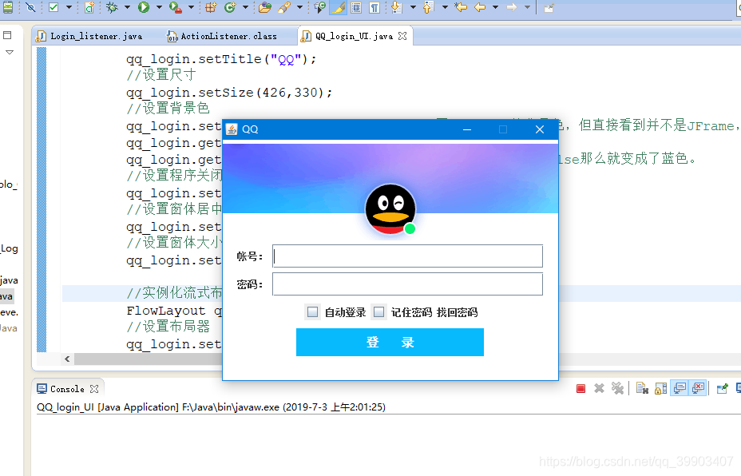Click the green Run button

144,7
